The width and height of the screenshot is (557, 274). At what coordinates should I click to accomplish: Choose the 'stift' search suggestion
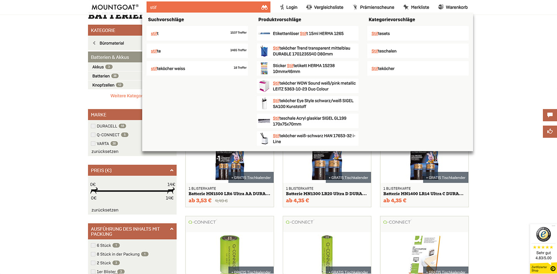(197, 34)
